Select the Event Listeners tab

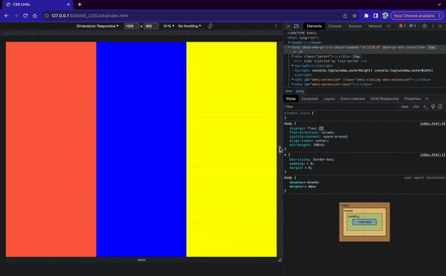[352, 99]
